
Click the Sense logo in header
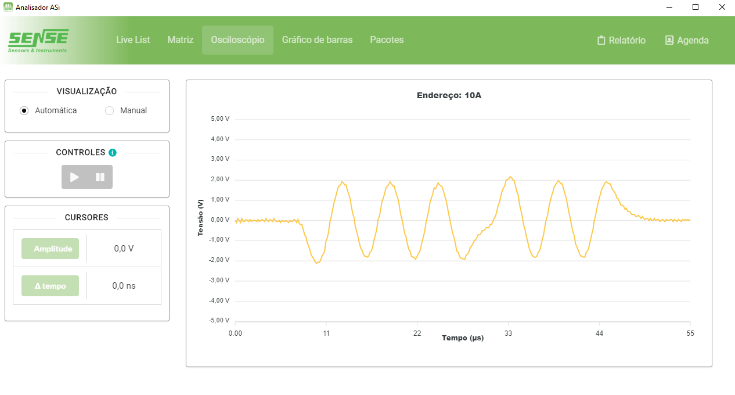point(38,41)
